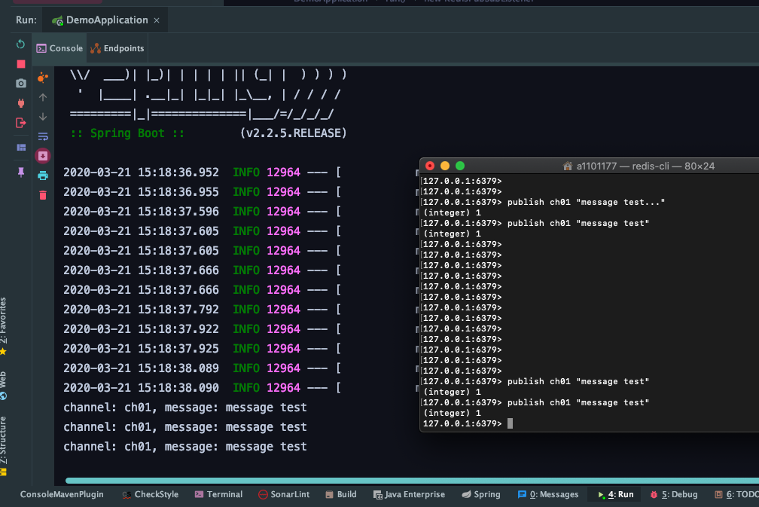Print console output with printer icon
The height and width of the screenshot is (507, 759).
pos(43,176)
